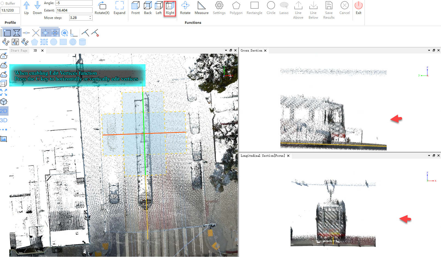Select the Circle selection tool
The height and width of the screenshot is (257, 441).
point(271,8)
